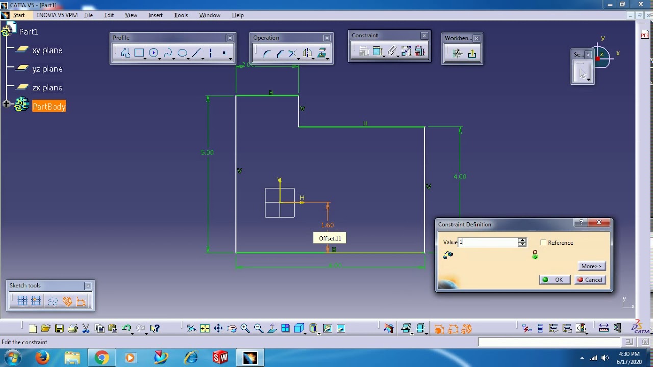The height and width of the screenshot is (367, 653).
Task: Click the Value input field
Action: pyautogui.click(x=488, y=242)
